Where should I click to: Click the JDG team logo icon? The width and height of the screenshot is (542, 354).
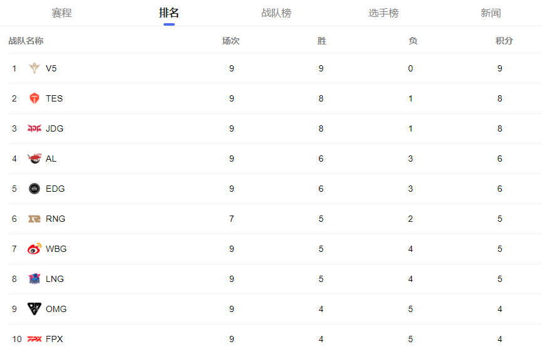tap(34, 128)
